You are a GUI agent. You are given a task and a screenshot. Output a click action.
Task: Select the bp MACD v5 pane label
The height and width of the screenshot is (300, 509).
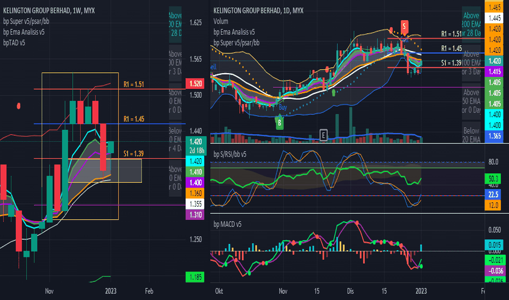coord(227,224)
